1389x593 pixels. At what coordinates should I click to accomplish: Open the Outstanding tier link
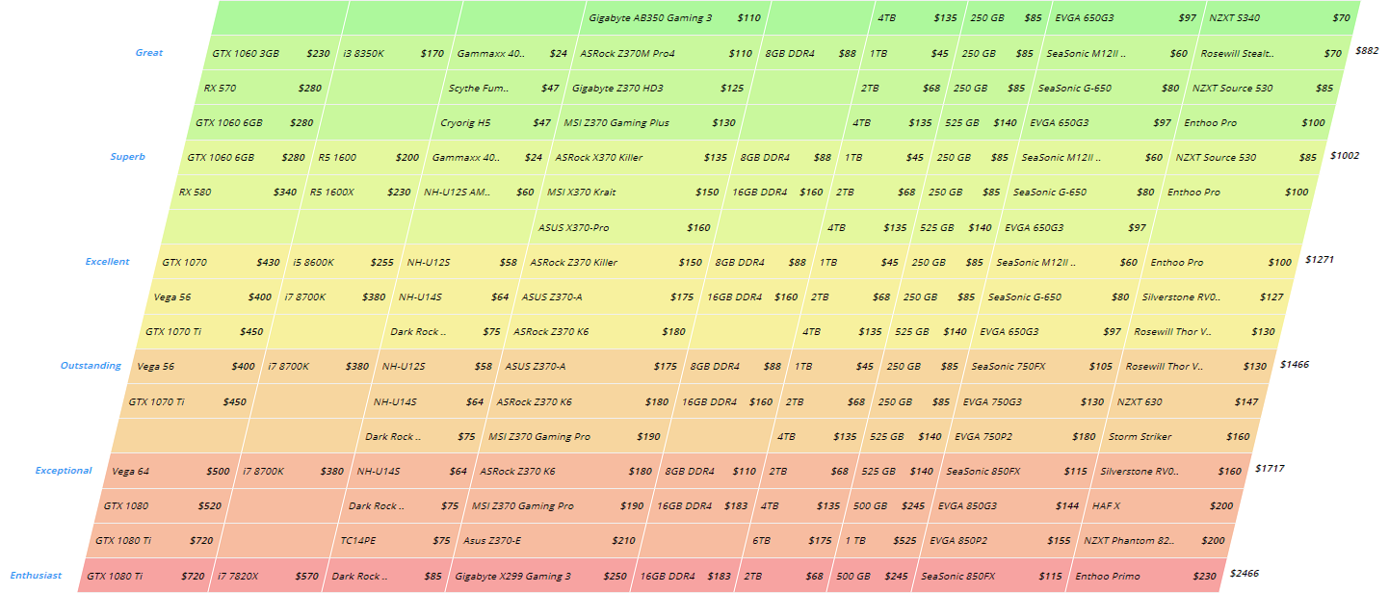[92, 366]
